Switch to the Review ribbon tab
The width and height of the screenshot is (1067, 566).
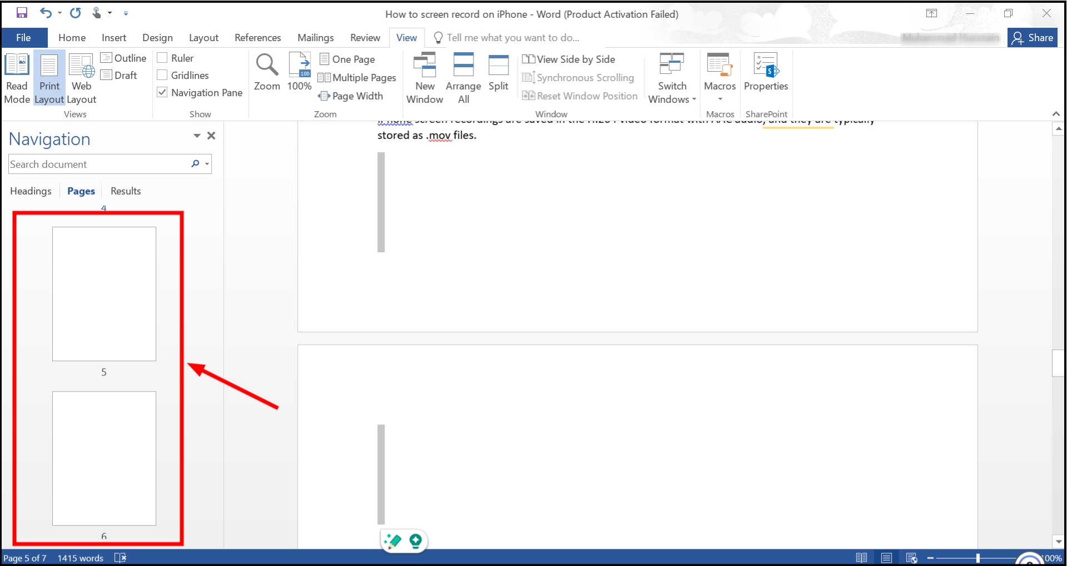365,37
